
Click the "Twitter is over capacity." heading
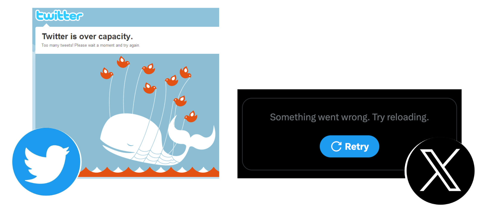[x=87, y=37]
